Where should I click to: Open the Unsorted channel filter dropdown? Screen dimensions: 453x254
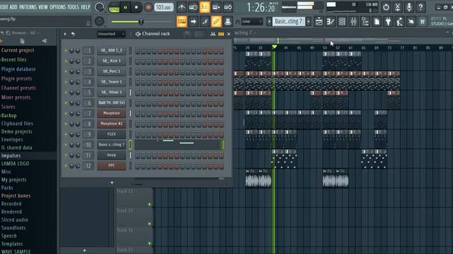point(111,34)
